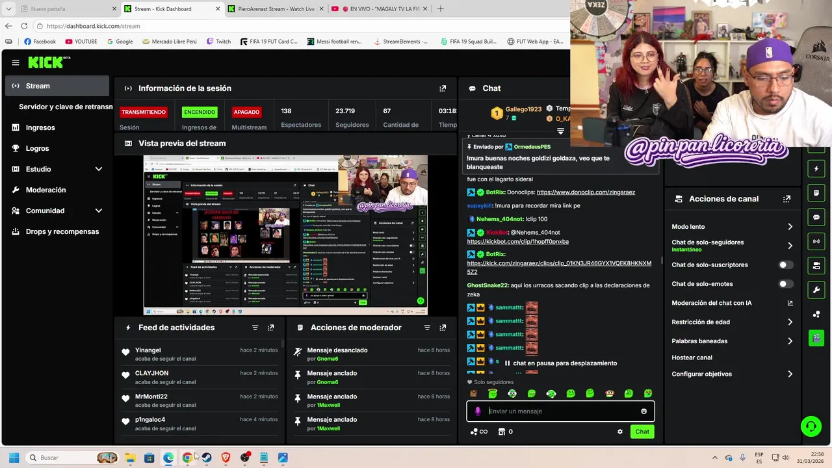The image size is (832, 468).
Task: Open the kickbot.com clip link
Action: (x=517, y=242)
